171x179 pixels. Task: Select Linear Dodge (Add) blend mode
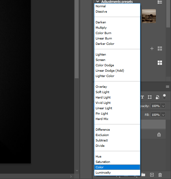click(x=117, y=70)
